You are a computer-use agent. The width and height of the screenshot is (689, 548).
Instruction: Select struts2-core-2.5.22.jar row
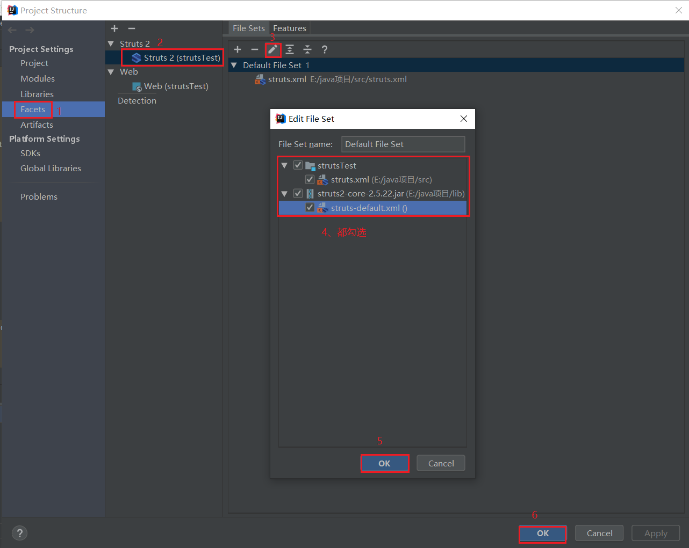pyautogui.click(x=372, y=193)
